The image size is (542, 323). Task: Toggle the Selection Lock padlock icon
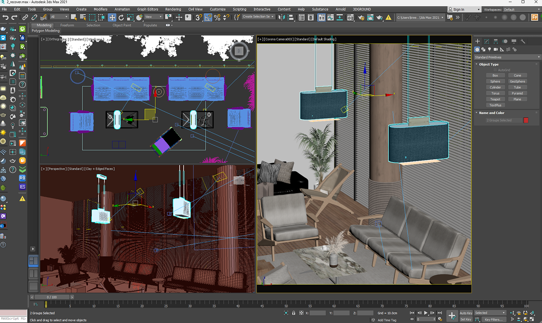click(293, 313)
